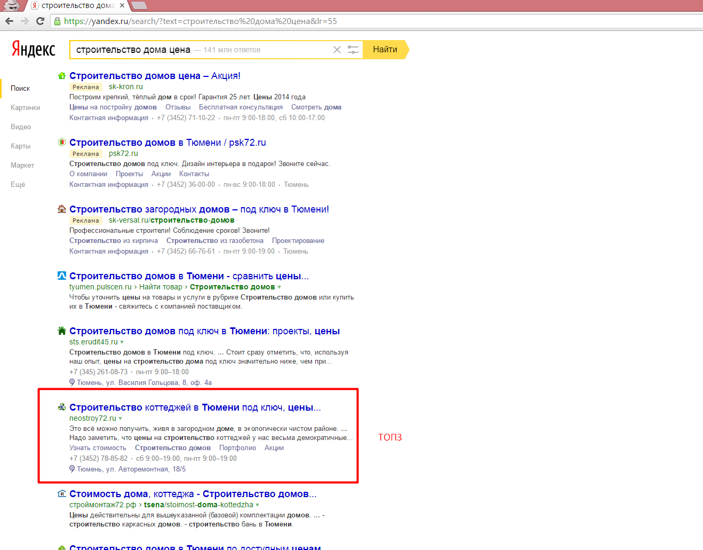Click the browser Forward arrow
703x550 pixels.
click(x=25, y=21)
